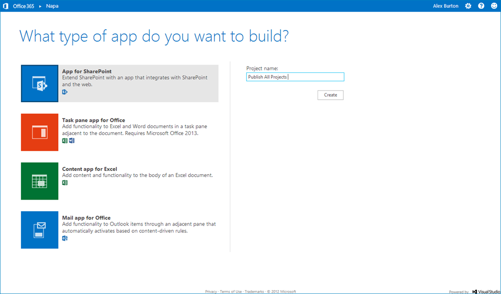Click the smiley feedback icon

coord(494,6)
